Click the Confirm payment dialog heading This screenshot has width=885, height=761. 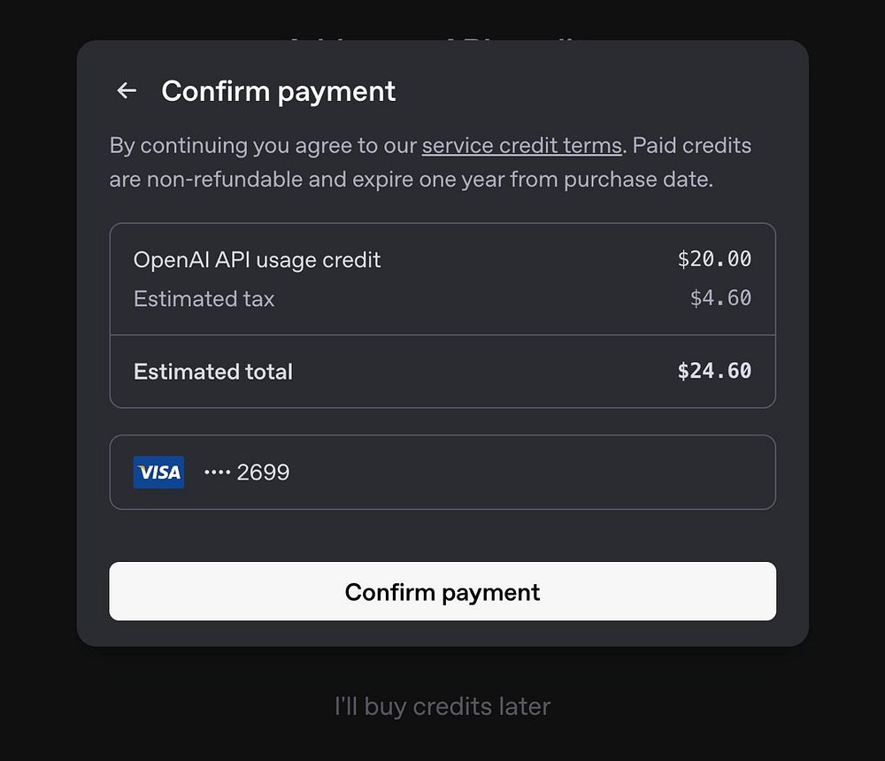pyautogui.click(x=278, y=91)
